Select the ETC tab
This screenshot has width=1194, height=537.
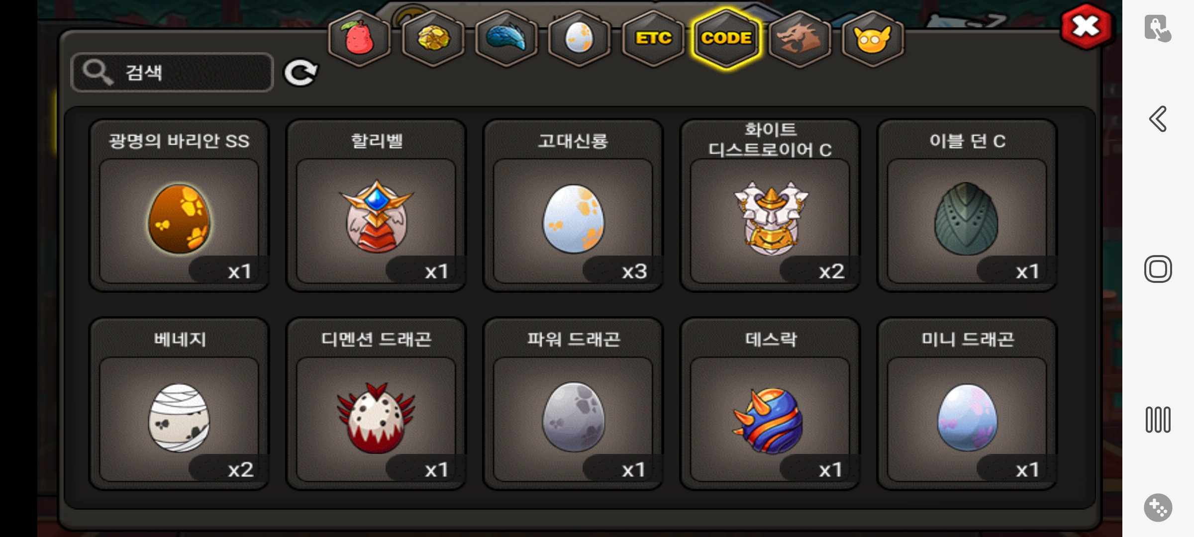click(x=653, y=39)
